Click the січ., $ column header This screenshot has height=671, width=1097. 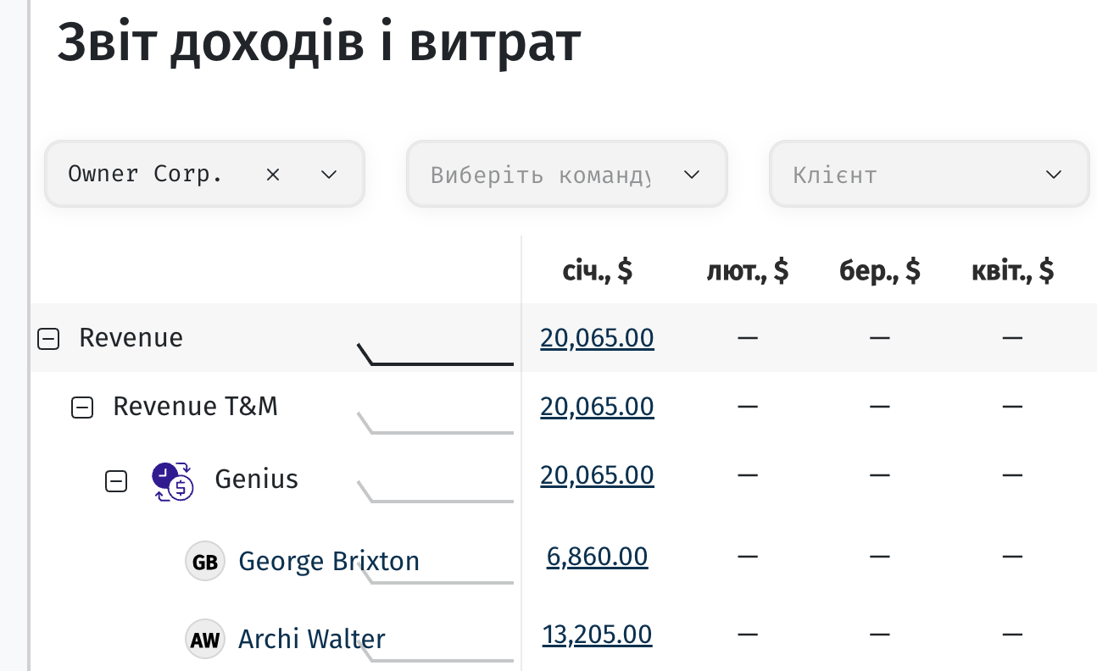(x=598, y=270)
